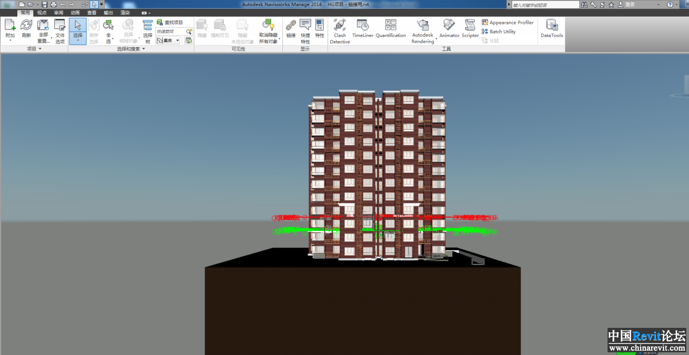Screen dimensions: 689x355
Task: Click the Appearance Profiler button
Action: pyautogui.click(x=508, y=23)
